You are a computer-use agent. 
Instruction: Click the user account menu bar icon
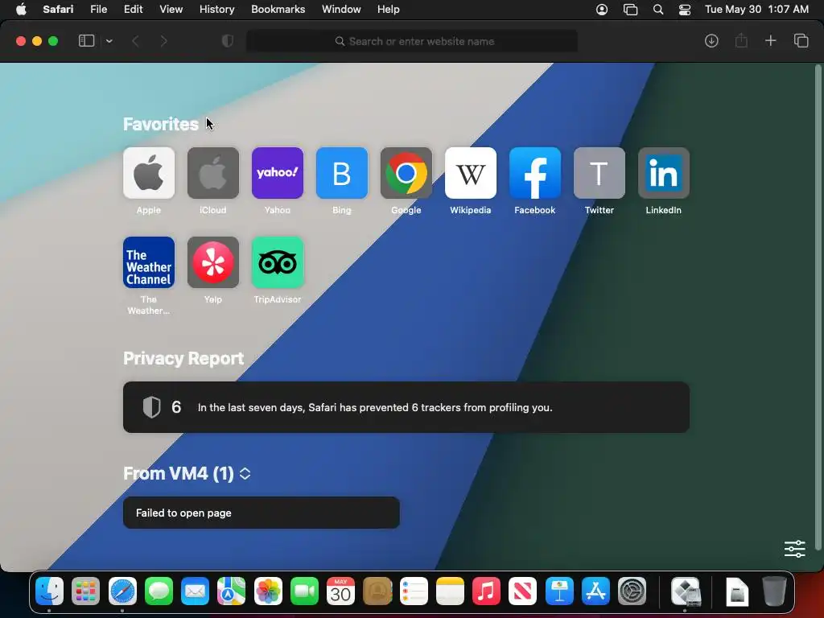click(x=602, y=10)
